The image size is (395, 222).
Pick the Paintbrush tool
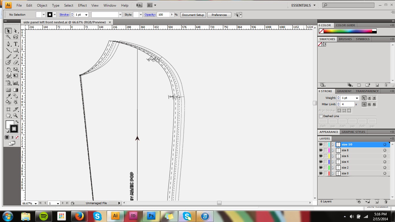8,56
